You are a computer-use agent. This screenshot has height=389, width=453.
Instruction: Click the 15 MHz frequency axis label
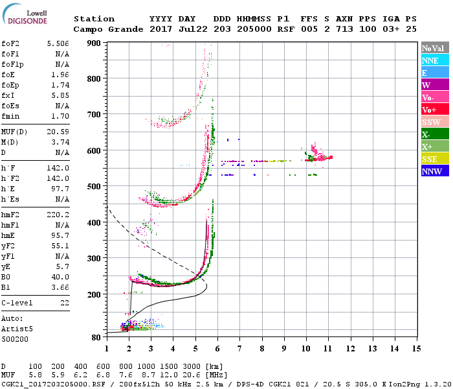(416, 349)
